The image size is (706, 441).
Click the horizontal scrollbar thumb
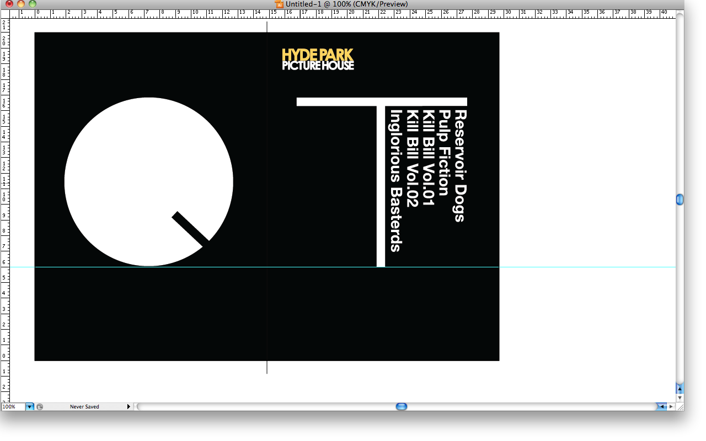(x=402, y=407)
